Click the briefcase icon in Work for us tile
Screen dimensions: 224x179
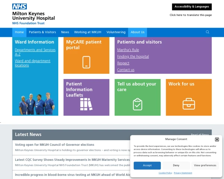point(189,104)
